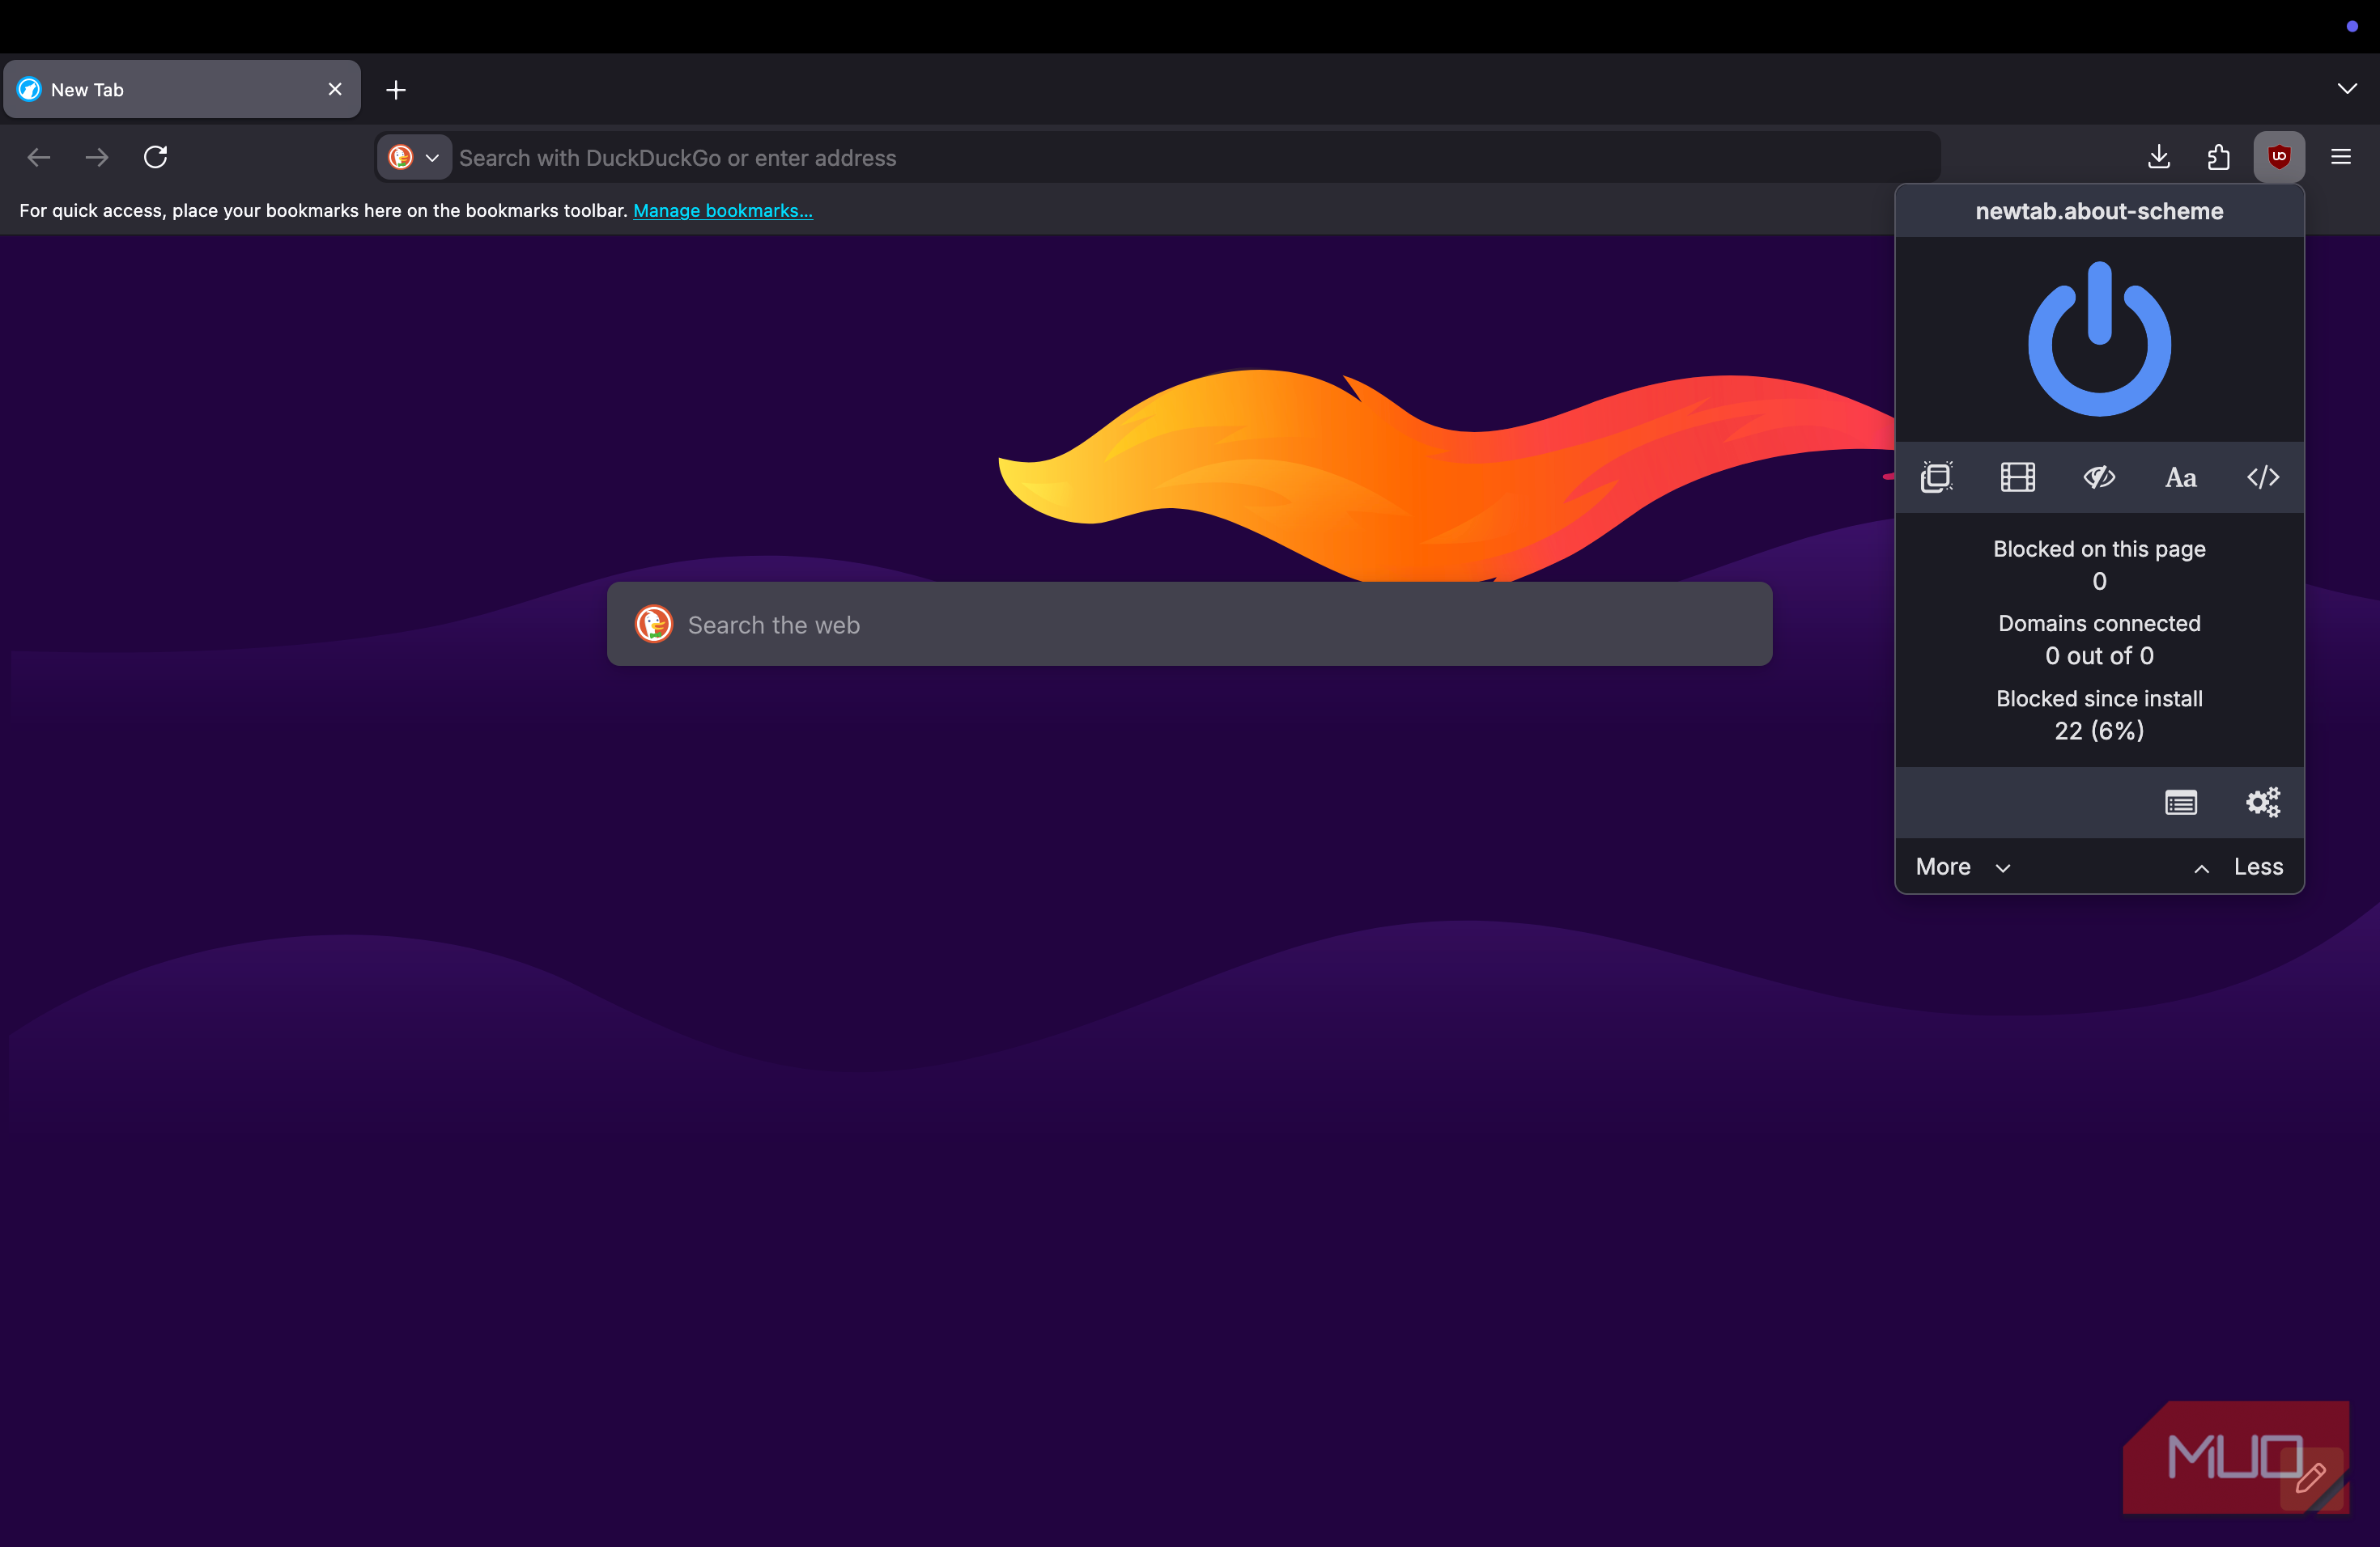Toggle block large media elements icon
Viewport: 2380px width, 1547px height.
(x=2018, y=477)
